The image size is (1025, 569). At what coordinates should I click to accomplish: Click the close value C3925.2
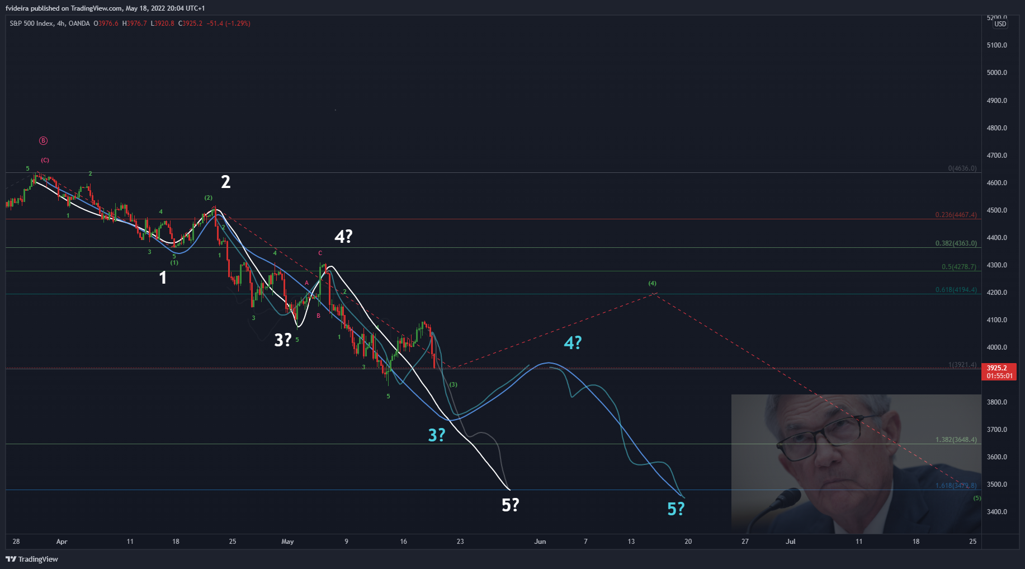click(190, 23)
